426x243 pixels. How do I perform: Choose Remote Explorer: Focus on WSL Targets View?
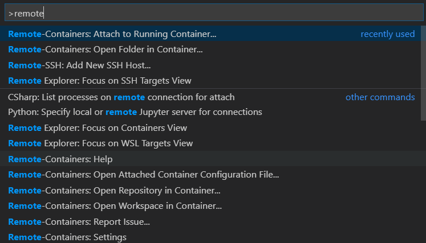click(x=100, y=143)
